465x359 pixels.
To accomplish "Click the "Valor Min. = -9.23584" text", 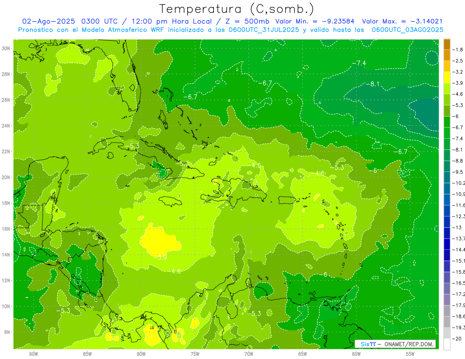I will [x=314, y=21].
